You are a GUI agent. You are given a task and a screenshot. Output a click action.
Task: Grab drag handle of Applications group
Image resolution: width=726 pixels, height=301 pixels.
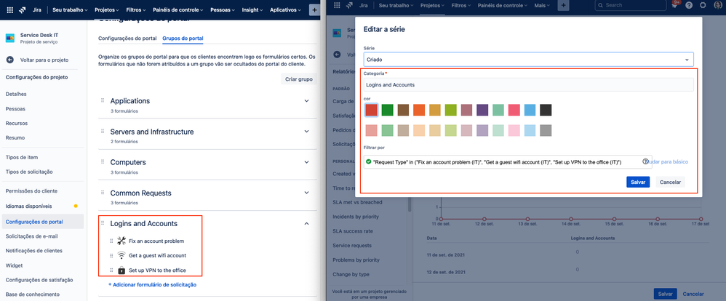point(103,100)
